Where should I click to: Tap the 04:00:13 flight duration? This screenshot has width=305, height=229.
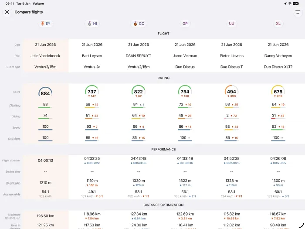point(45,161)
